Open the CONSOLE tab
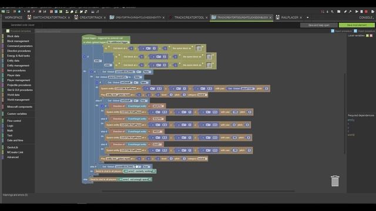Screen dimensions: 376x211 366,18
